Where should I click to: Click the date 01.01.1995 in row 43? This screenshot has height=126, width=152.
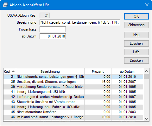pos(127,102)
